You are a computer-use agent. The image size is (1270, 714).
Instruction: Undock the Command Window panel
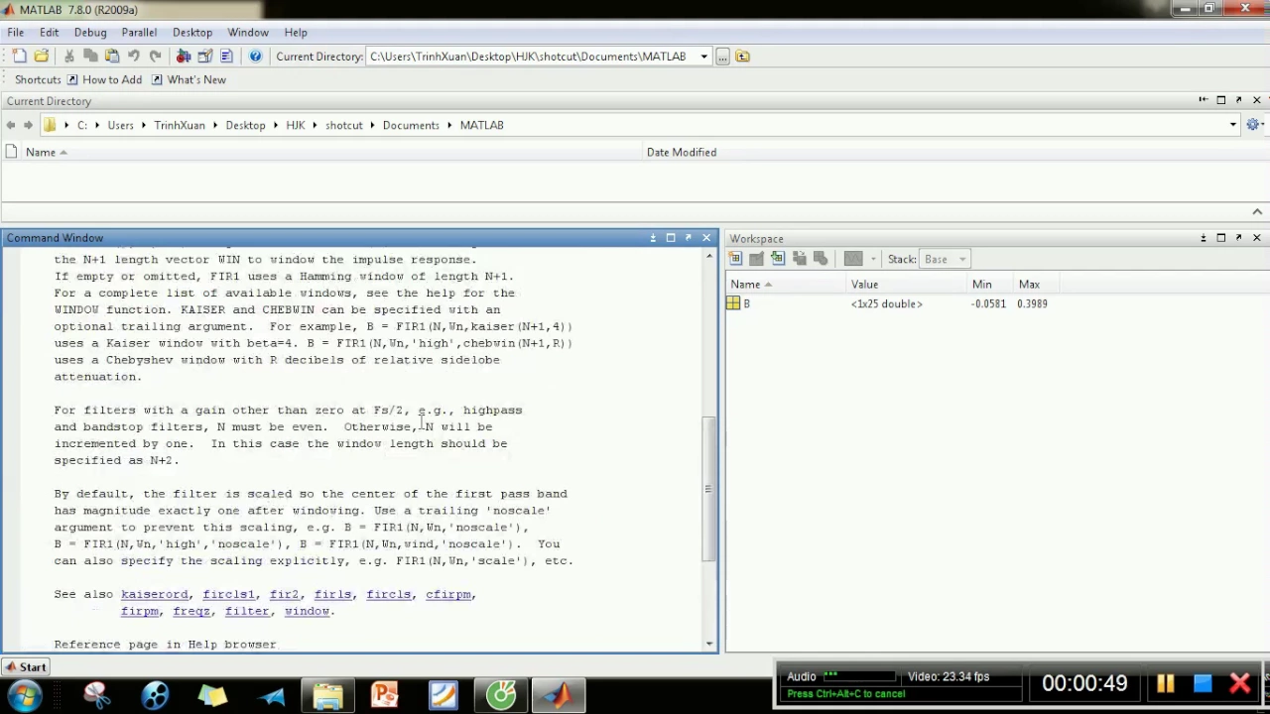(689, 238)
